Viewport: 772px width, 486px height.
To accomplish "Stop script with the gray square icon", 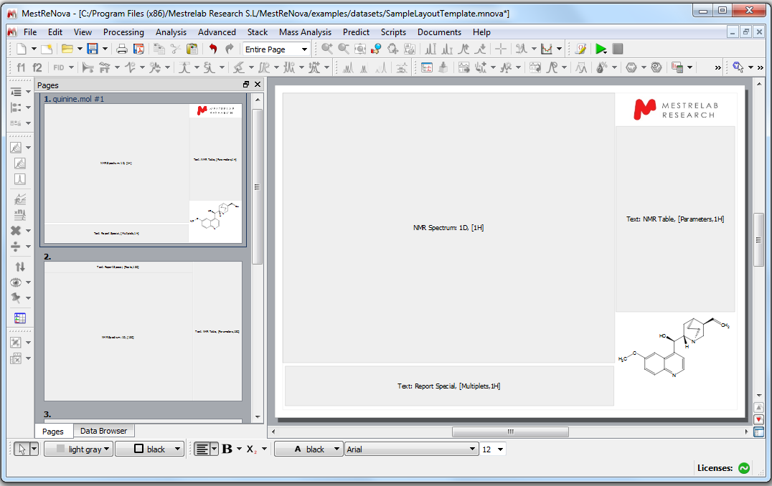I will pyautogui.click(x=618, y=49).
